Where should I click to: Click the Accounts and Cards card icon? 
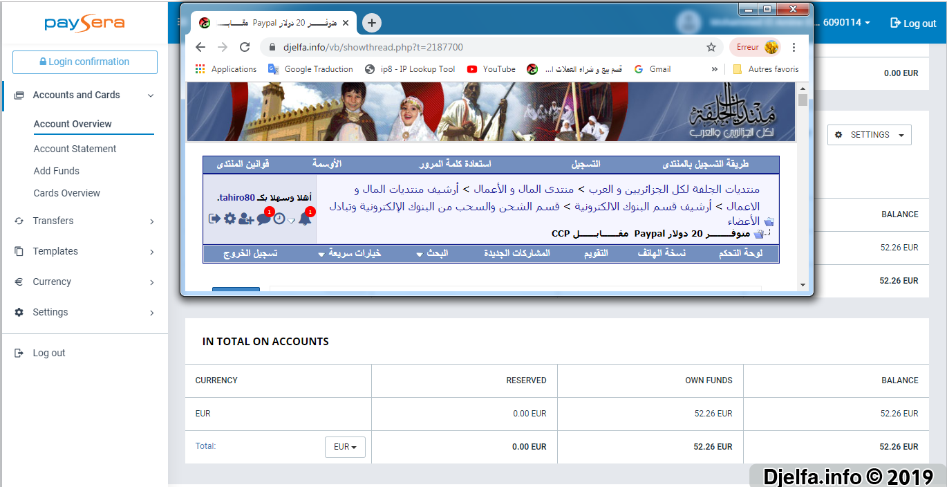[x=19, y=95]
